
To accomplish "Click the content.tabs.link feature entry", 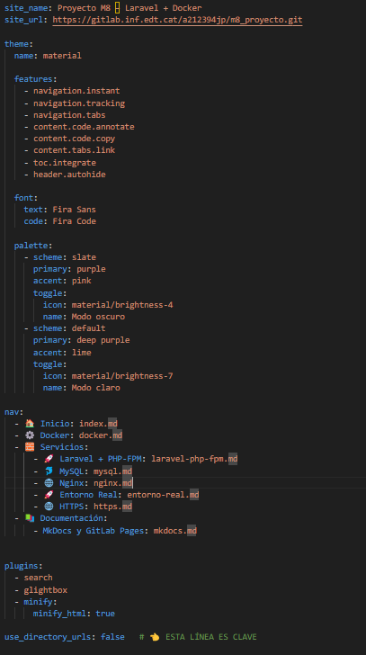I will pyautogui.click(x=75, y=150).
